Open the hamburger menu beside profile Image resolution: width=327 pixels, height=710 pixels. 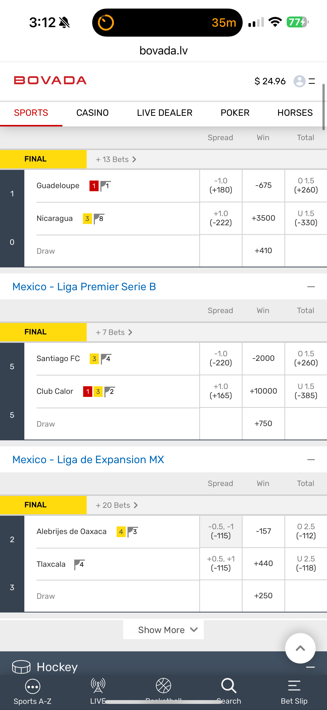click(x=312, y=81)
